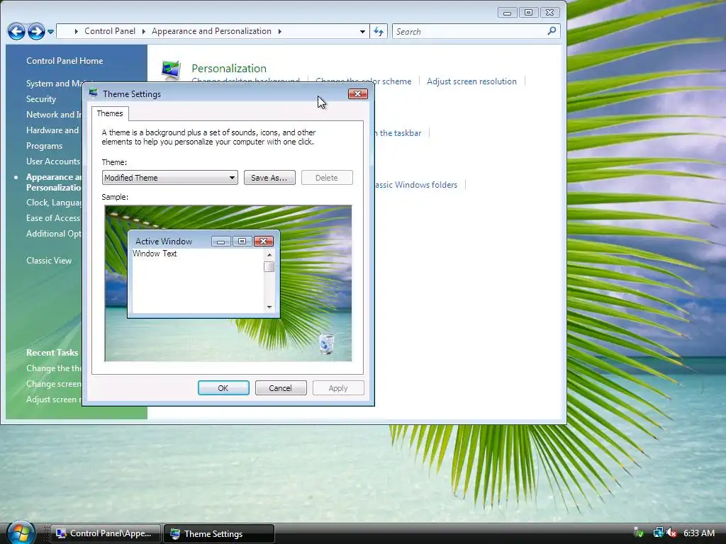Click the sample window scrollbar up arrow
726x544 pixels.
pos(269,255)
